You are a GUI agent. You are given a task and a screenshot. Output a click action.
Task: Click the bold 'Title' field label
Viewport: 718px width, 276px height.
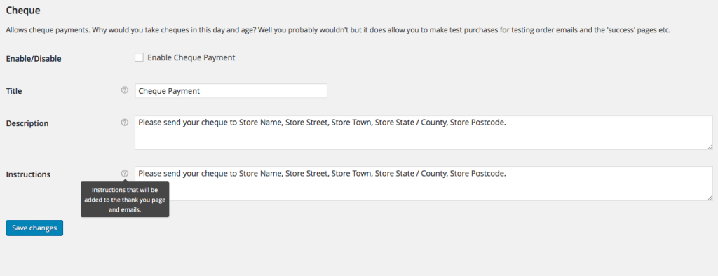pyautogui.click(x=14, y=91)
